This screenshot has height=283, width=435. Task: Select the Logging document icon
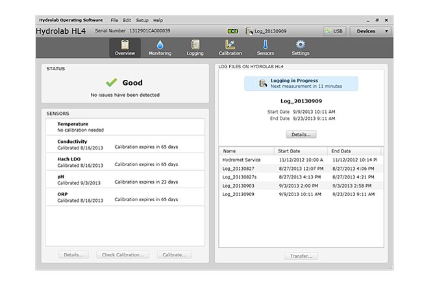pyautogui.click(x=195, y=45)
